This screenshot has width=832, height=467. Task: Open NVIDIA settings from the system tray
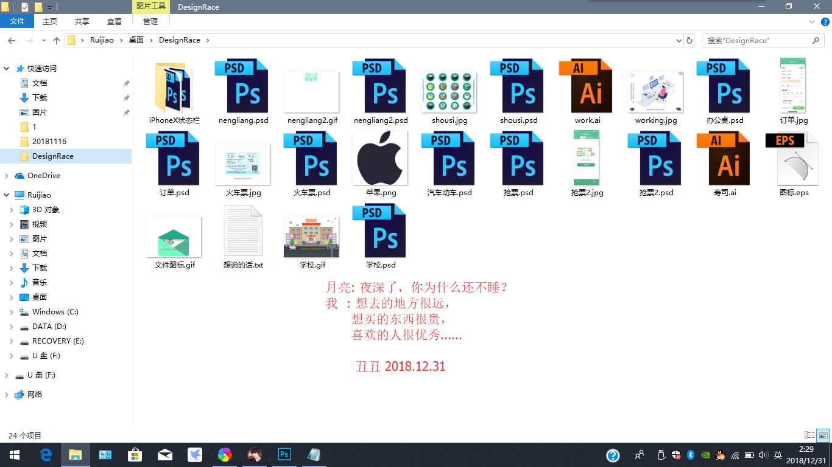click(x=705, y=454)
